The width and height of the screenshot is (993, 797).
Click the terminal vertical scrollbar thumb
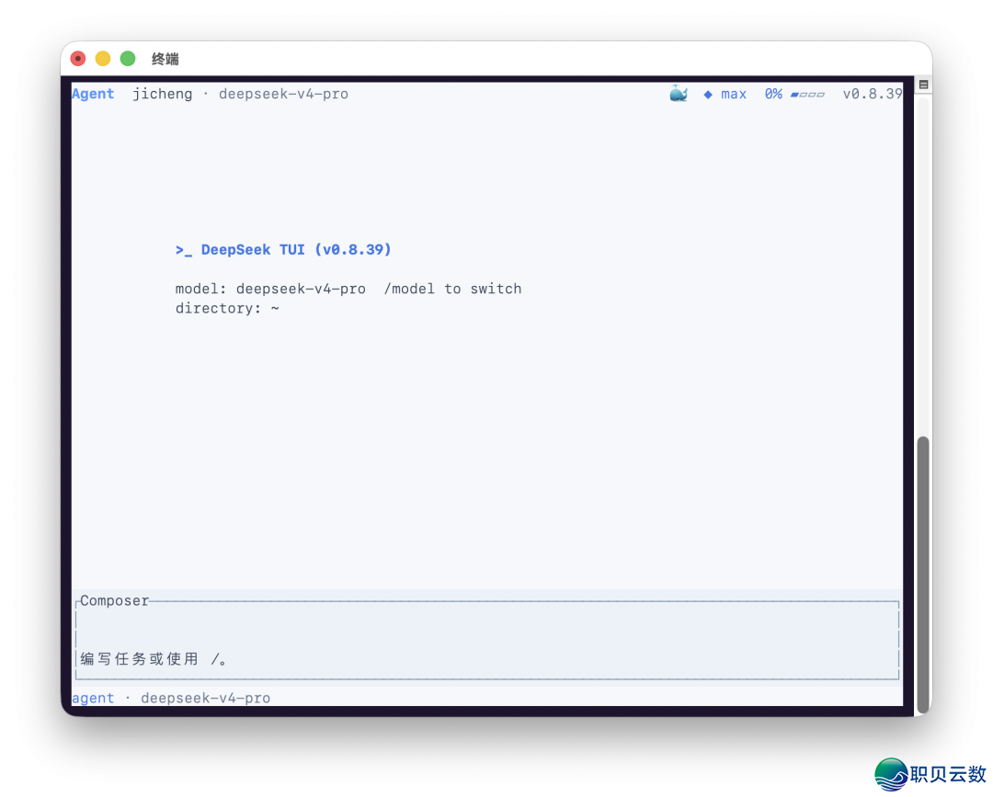923,575
